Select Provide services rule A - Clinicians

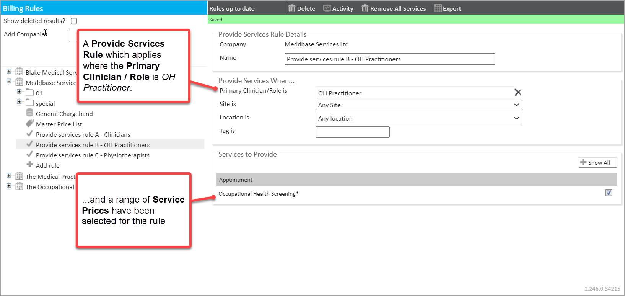pyautogui.click(x=83, y=134)
